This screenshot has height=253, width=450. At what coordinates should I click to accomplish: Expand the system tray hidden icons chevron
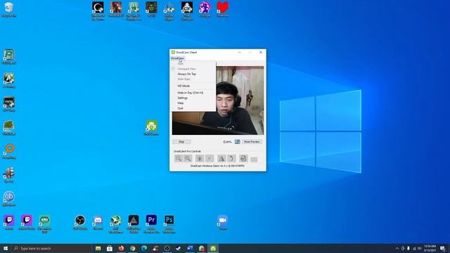point(397,248)
